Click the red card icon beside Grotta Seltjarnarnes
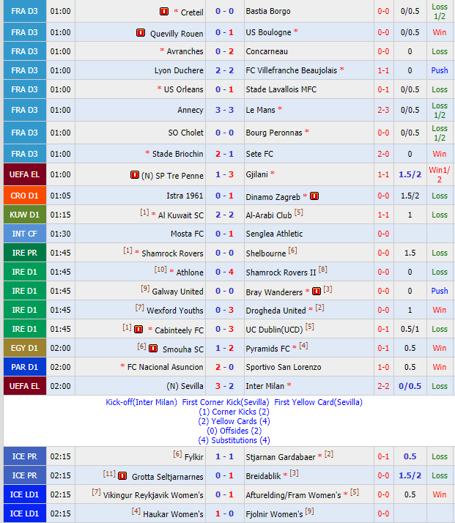This screenshot has width=455, height=523. pos(122,476)
